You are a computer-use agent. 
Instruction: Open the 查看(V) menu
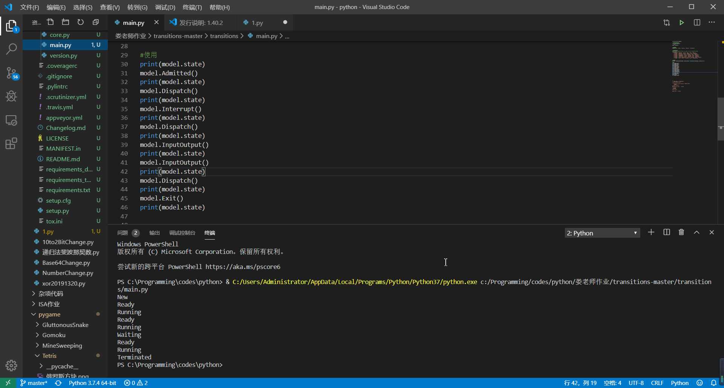(x=110, y=7)
